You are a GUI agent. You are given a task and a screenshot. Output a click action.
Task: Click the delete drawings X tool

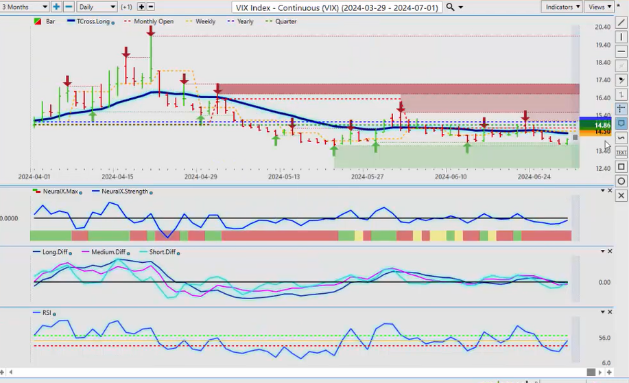click(621, 196)
